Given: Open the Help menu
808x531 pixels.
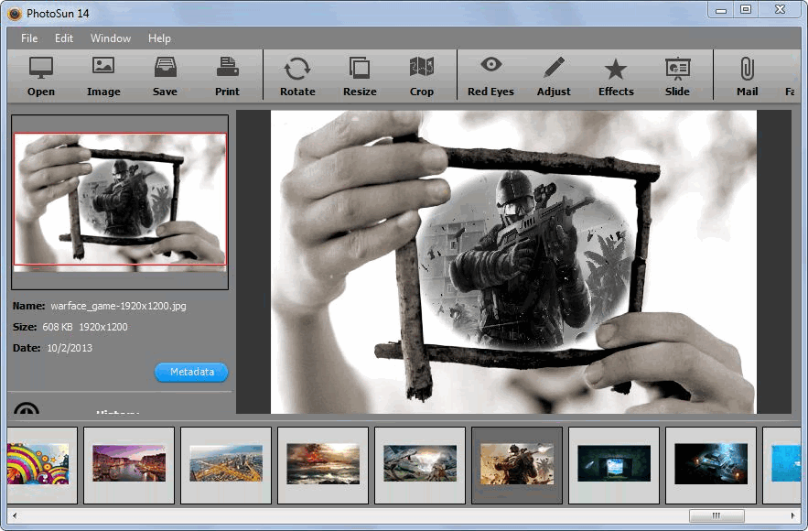Looking at the screenshot, I should 159,38.
